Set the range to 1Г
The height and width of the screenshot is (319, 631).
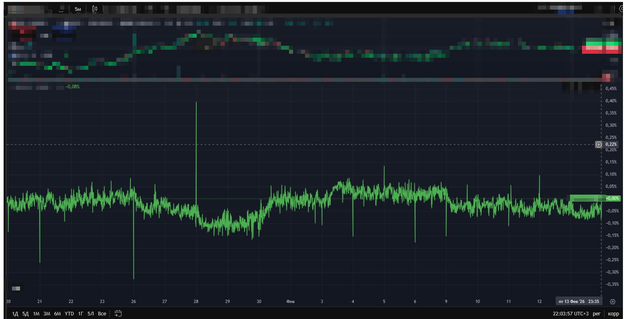(81, 314)
